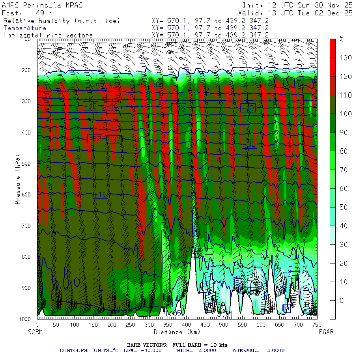
Task: Click the SCRM station label
Action: click(36, 332)
